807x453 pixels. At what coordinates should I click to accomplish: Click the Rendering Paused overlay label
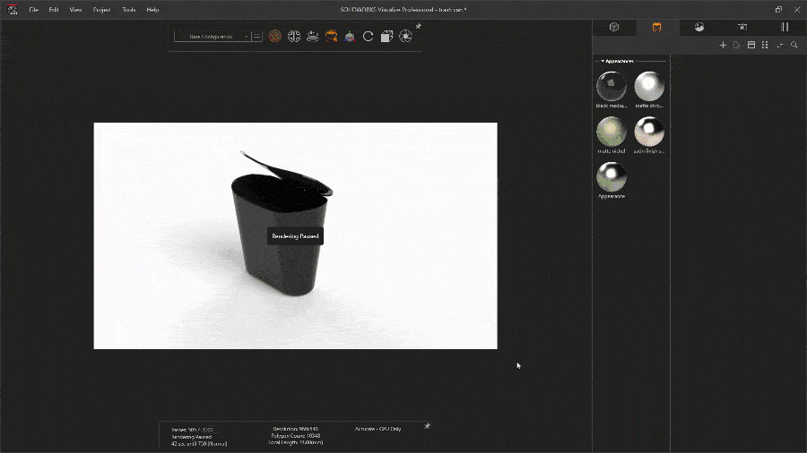294,236
